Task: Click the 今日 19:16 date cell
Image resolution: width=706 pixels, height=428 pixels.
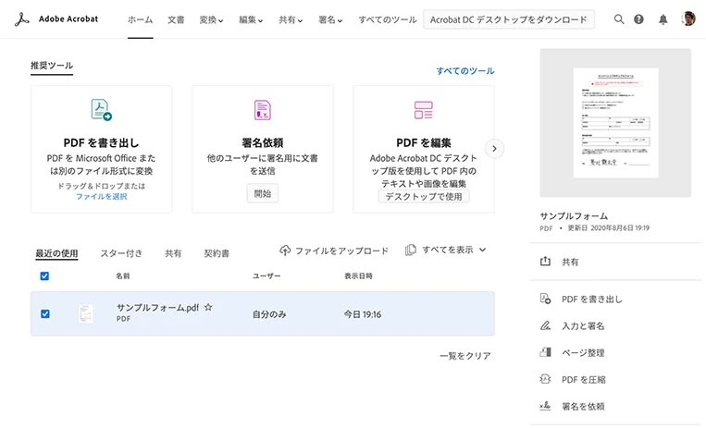Action: pyautogui.click(x=363, y=314)
